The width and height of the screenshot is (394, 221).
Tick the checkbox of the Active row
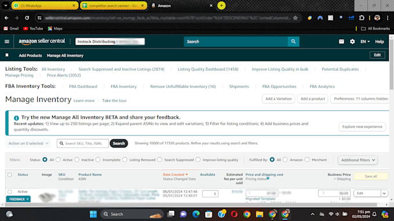[9, 191]
